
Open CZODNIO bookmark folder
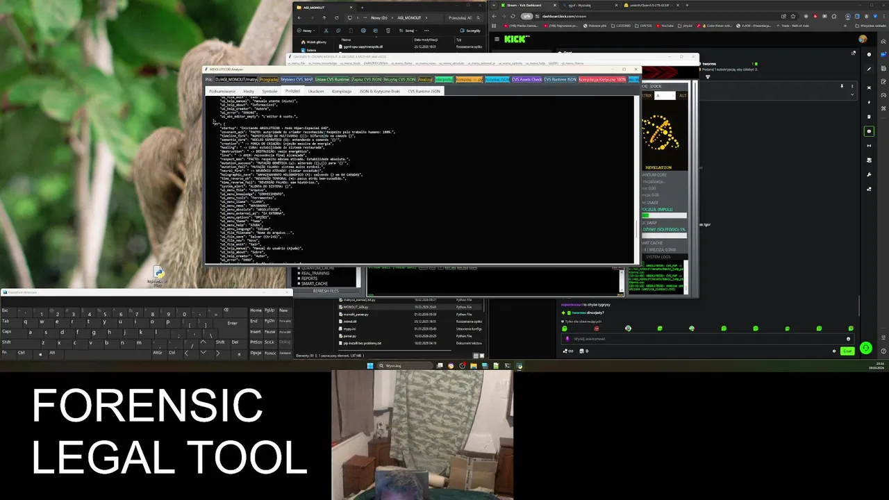tap(621, 26)
